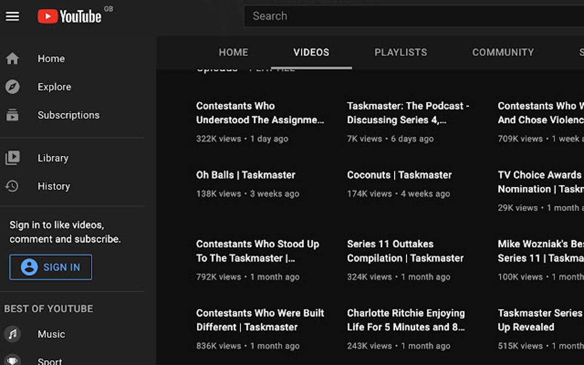Open the Series 11 Outtakes Compilation video

tap(405, 251)
